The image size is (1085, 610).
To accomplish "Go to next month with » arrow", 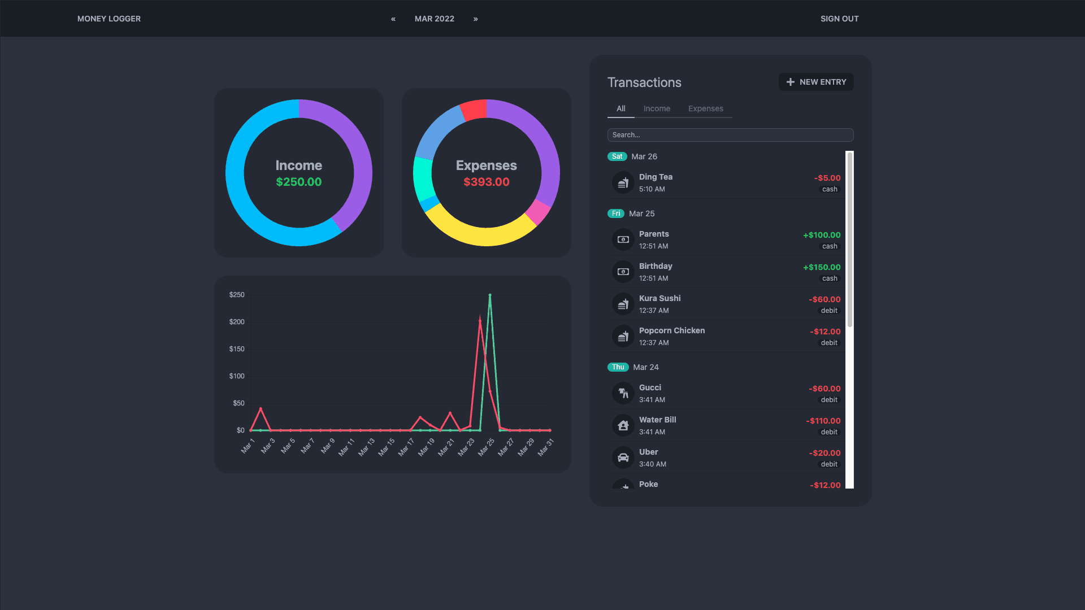I will [x=476, y=19].
